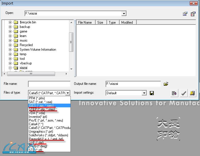Choose DXF (*.dxf) file type

click(49, 143)
